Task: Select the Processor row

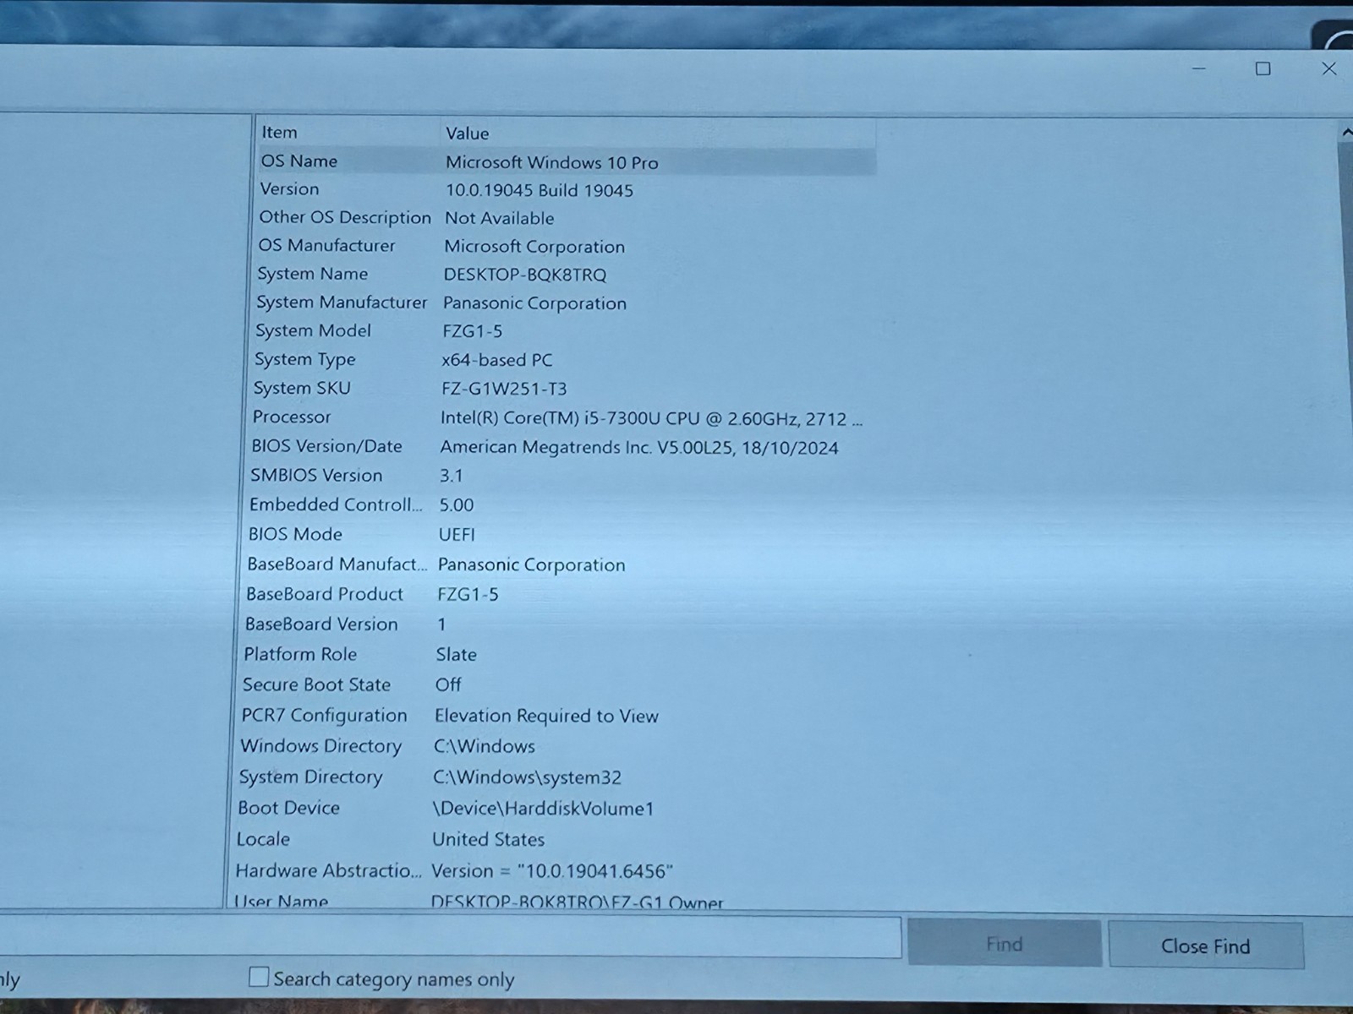Action: [562, 417]
